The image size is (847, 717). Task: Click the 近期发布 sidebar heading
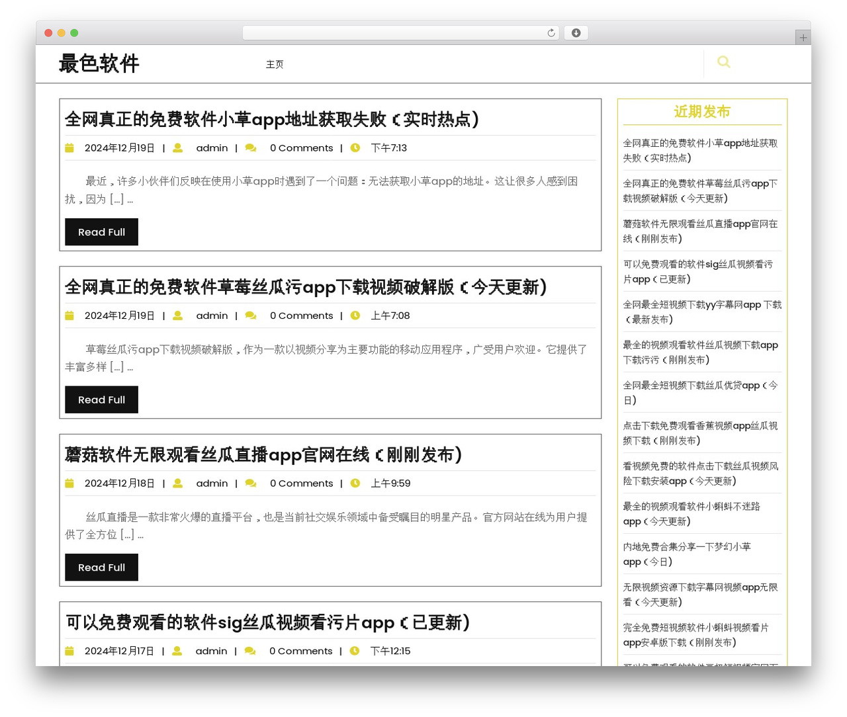pos(702,112)
